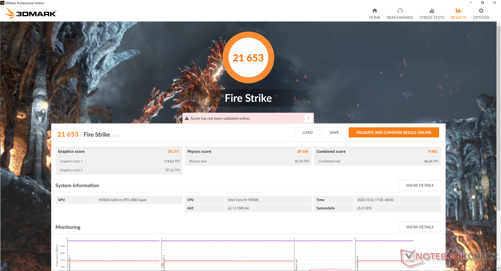Viewport: 501px width, 271px height.
Task: Click the Graphics score value 24 211
Action: [x=173, y=151]
